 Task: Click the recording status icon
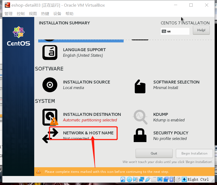coord(166,179)
